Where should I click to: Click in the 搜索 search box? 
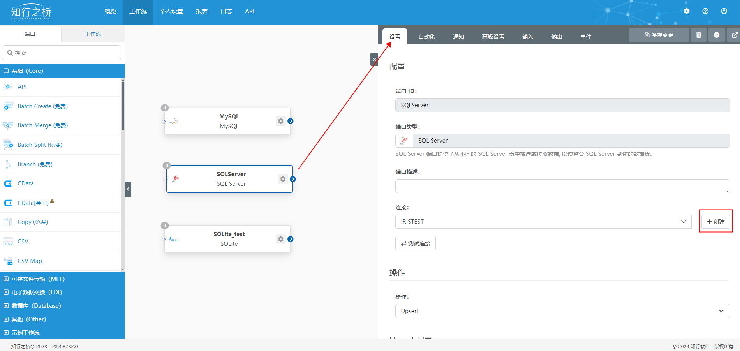click(62, 53)
